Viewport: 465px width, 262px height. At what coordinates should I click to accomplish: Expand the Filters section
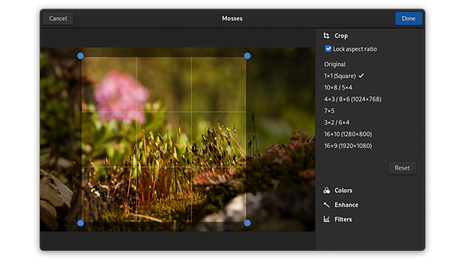[343, 219]
